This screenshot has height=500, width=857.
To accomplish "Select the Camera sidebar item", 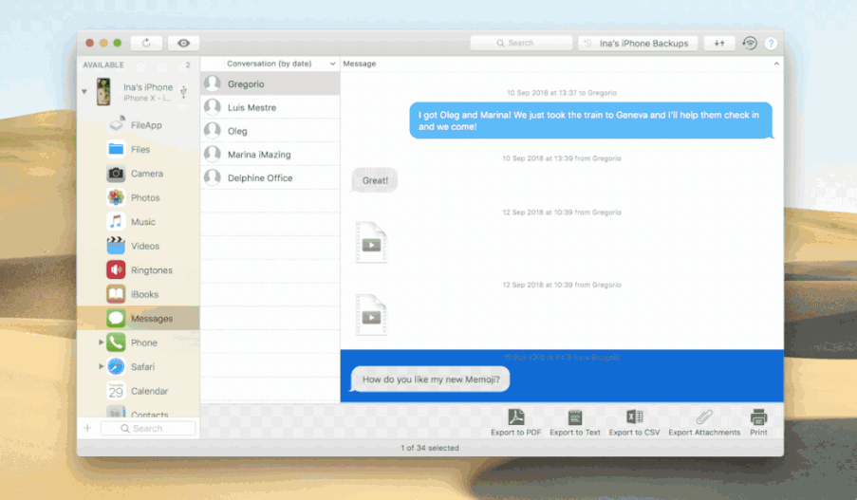I will tap(146, 174).
